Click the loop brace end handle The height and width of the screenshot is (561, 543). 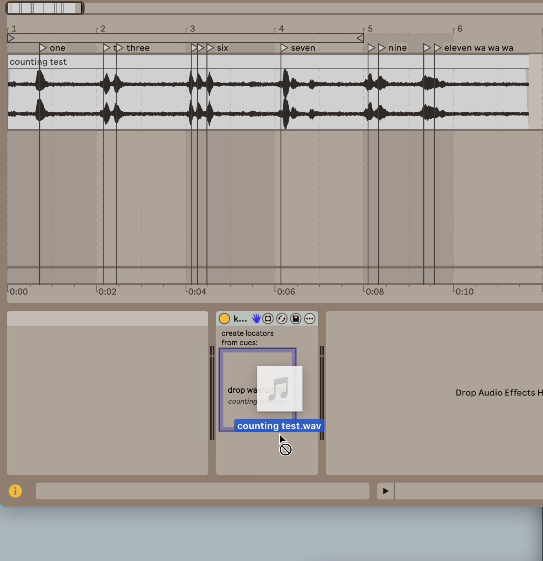click(360, 38)
